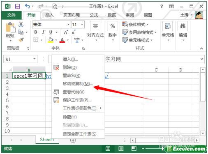Click the Undo arrow icon
Viewport: 208px width, 154px height.
pos(28,6)
